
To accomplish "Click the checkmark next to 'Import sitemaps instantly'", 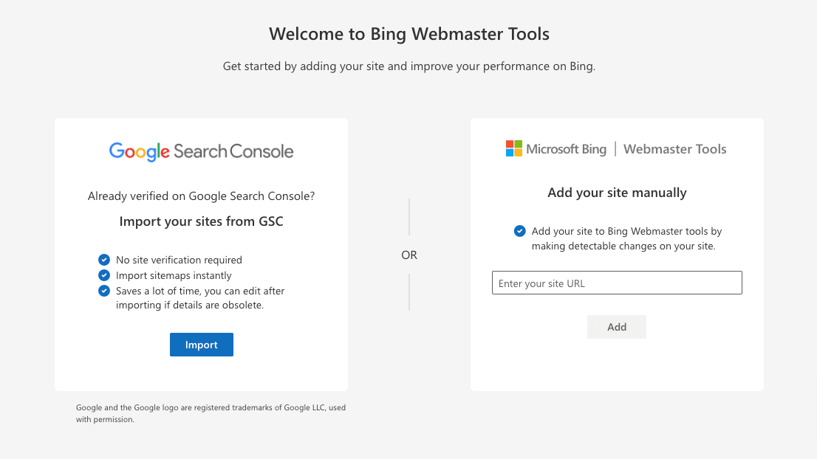I will 104,275.
